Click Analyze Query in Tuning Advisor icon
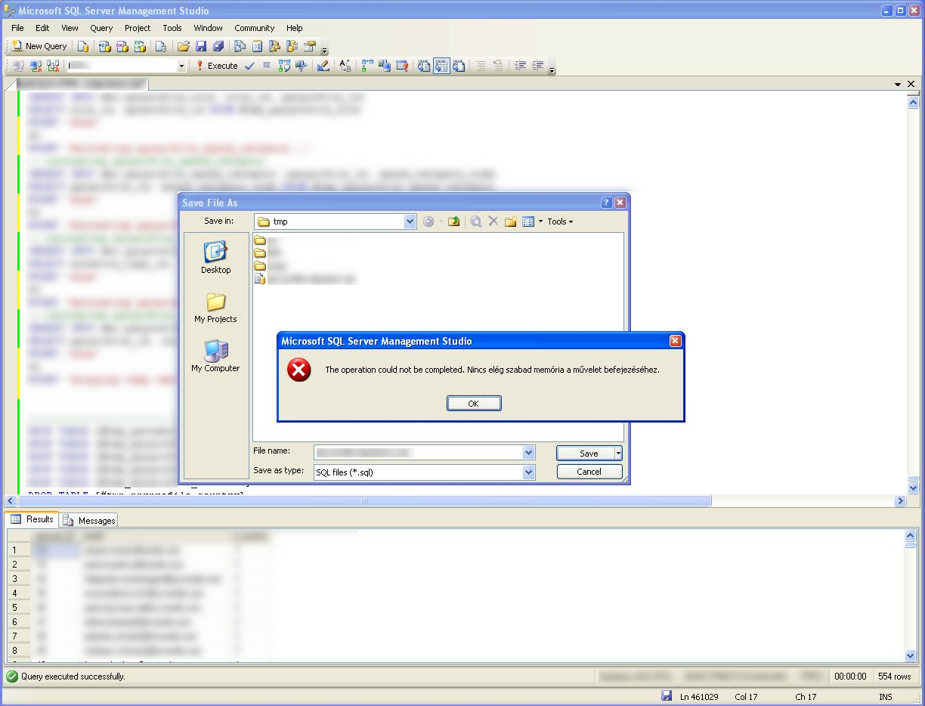Image resolution: width=925 pixels, height=706 pixels. pyautogui.click(x=302, y=66)
